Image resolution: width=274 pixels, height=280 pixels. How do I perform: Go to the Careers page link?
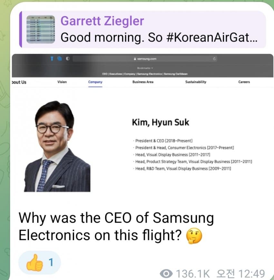point(244,82)
